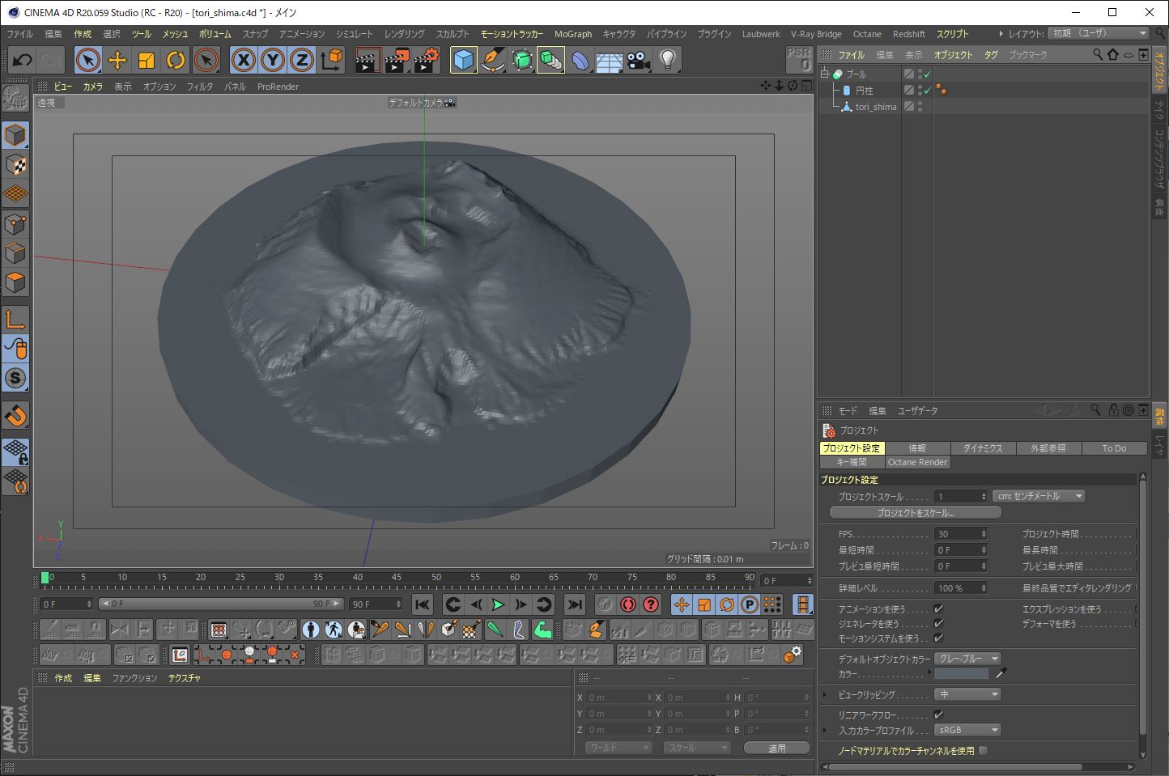The image size is (1169, 776).
Task: Open the spline pen tool
Action: (493, 60)
